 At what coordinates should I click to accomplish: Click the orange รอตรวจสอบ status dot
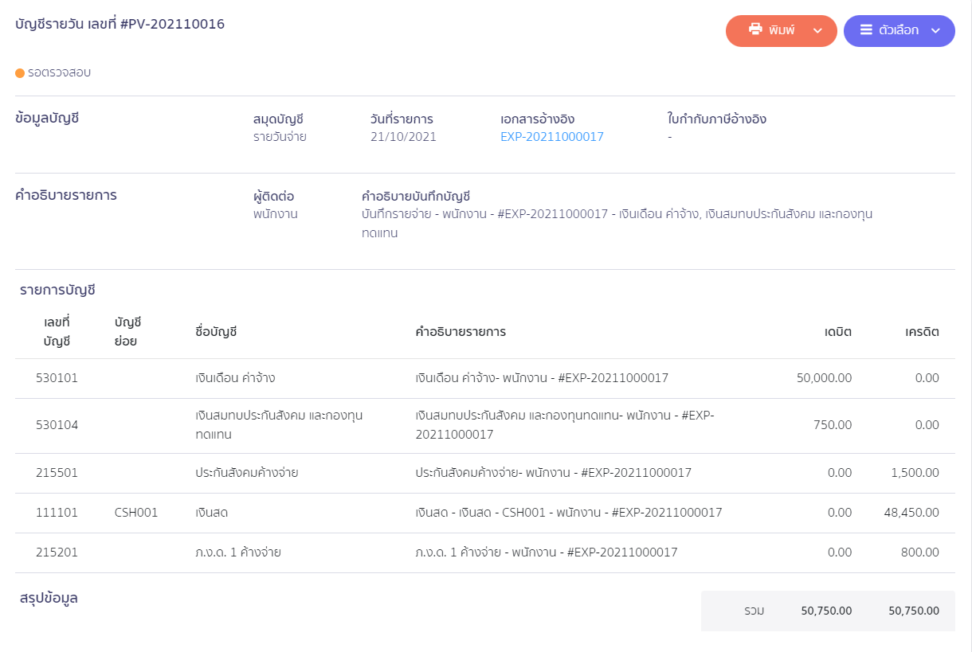point(20,73)
